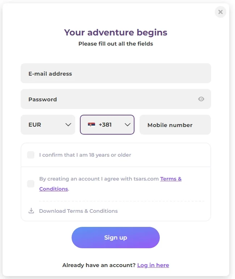
Task: Click Download Terms & Conditions text
Action: click(x=78, y=211)
